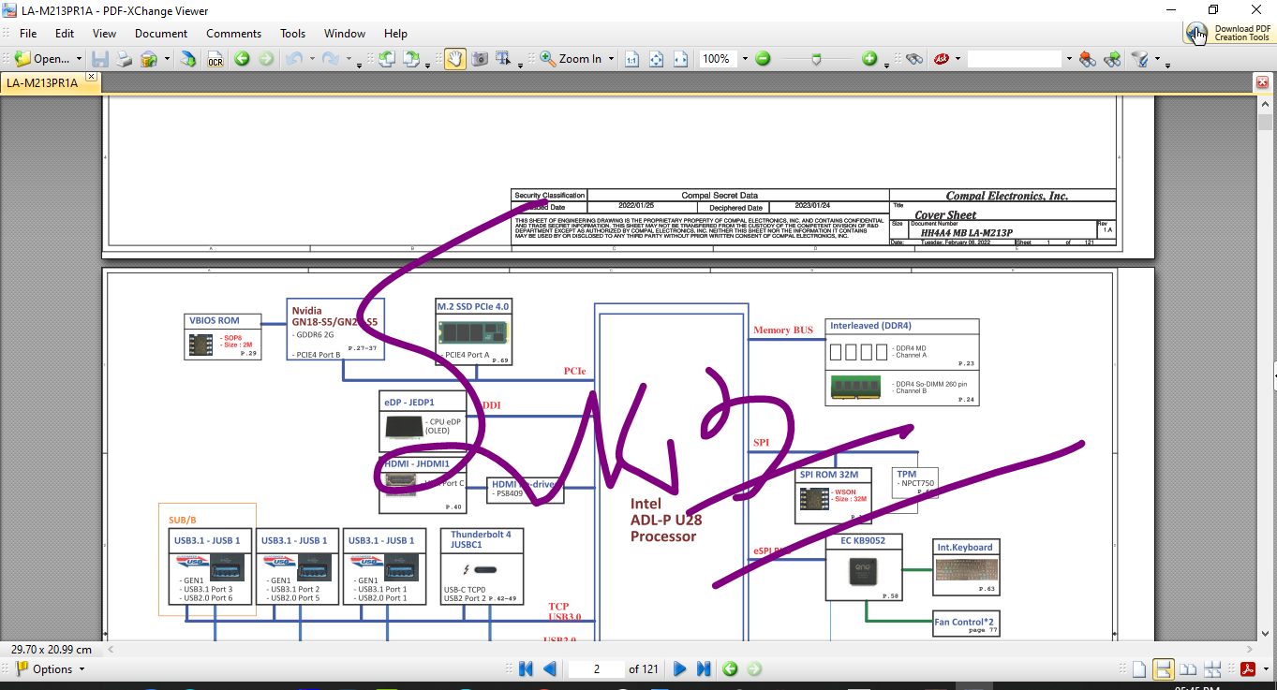1277x690 pixels.
Task: Open the Document menu
Action: (x=161, y=34)
